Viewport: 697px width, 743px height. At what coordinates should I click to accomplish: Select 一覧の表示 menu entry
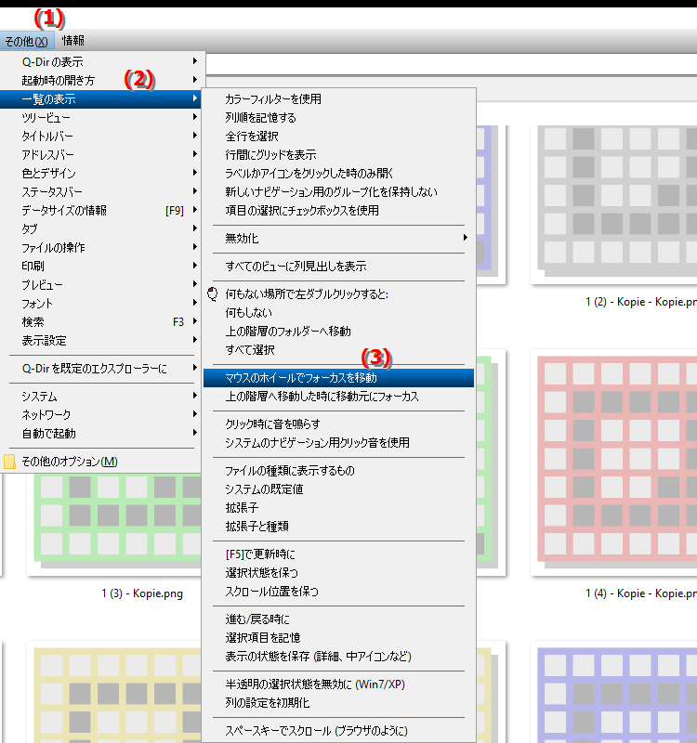[x=102, y=99]
